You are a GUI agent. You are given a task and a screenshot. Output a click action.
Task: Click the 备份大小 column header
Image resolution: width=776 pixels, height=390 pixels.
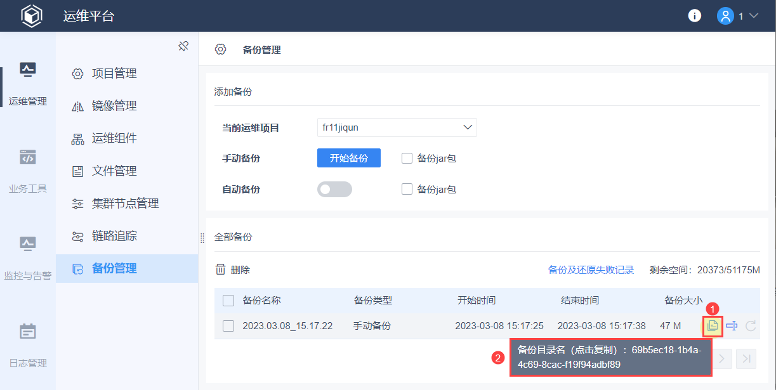click(683, 300)
